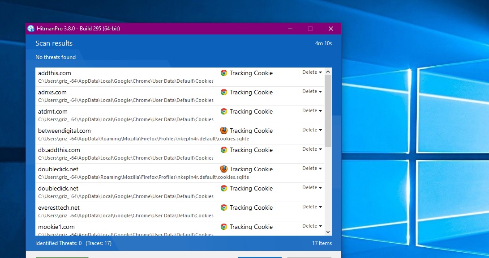Click the "17 Items" count

322,243
